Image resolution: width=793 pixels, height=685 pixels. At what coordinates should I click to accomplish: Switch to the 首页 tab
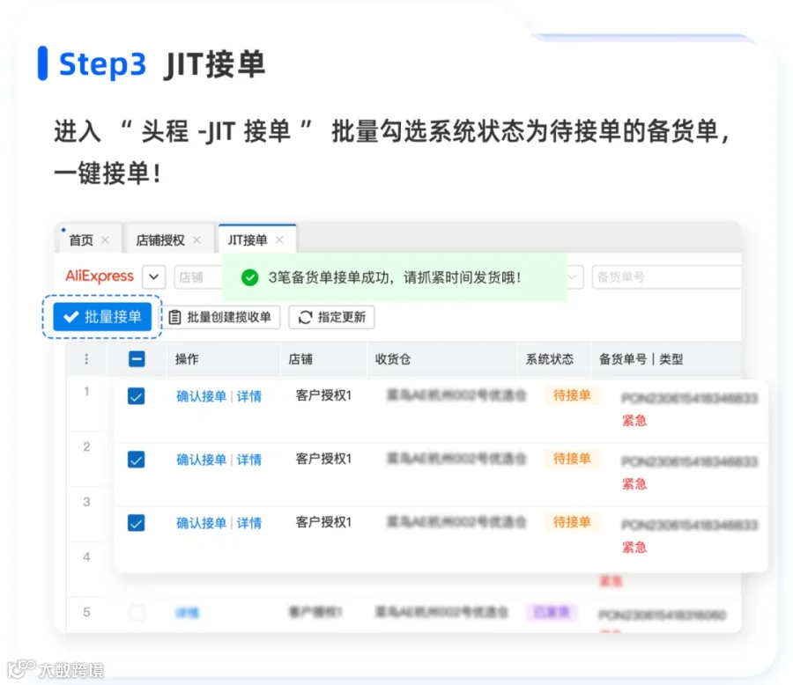(x=81, y=240)
